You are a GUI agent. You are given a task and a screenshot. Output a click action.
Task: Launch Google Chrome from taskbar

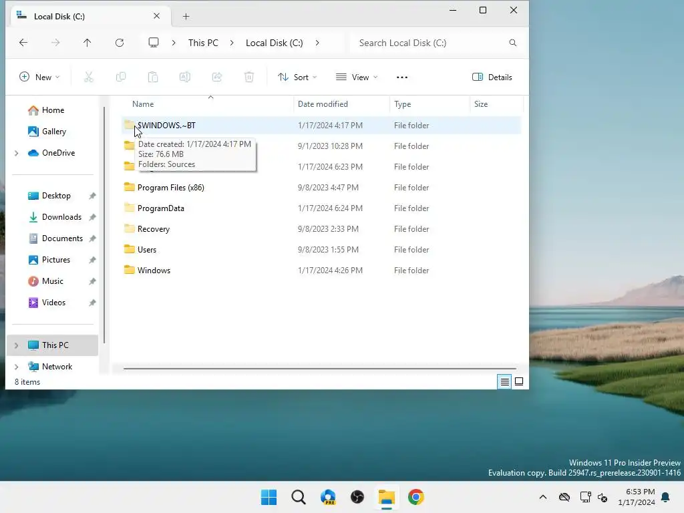click(416, 497)
